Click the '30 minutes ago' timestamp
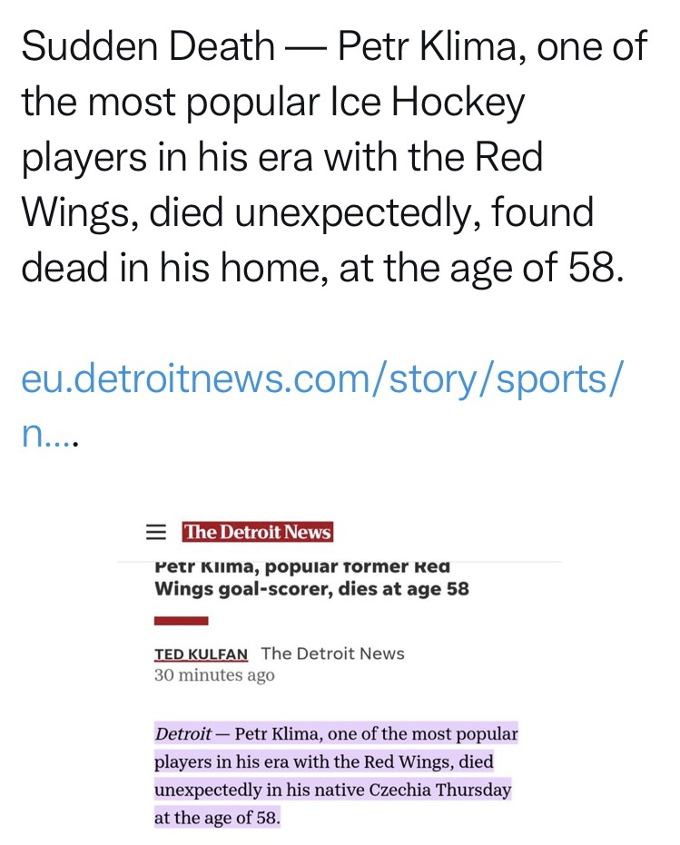 (x=214, y=675)
